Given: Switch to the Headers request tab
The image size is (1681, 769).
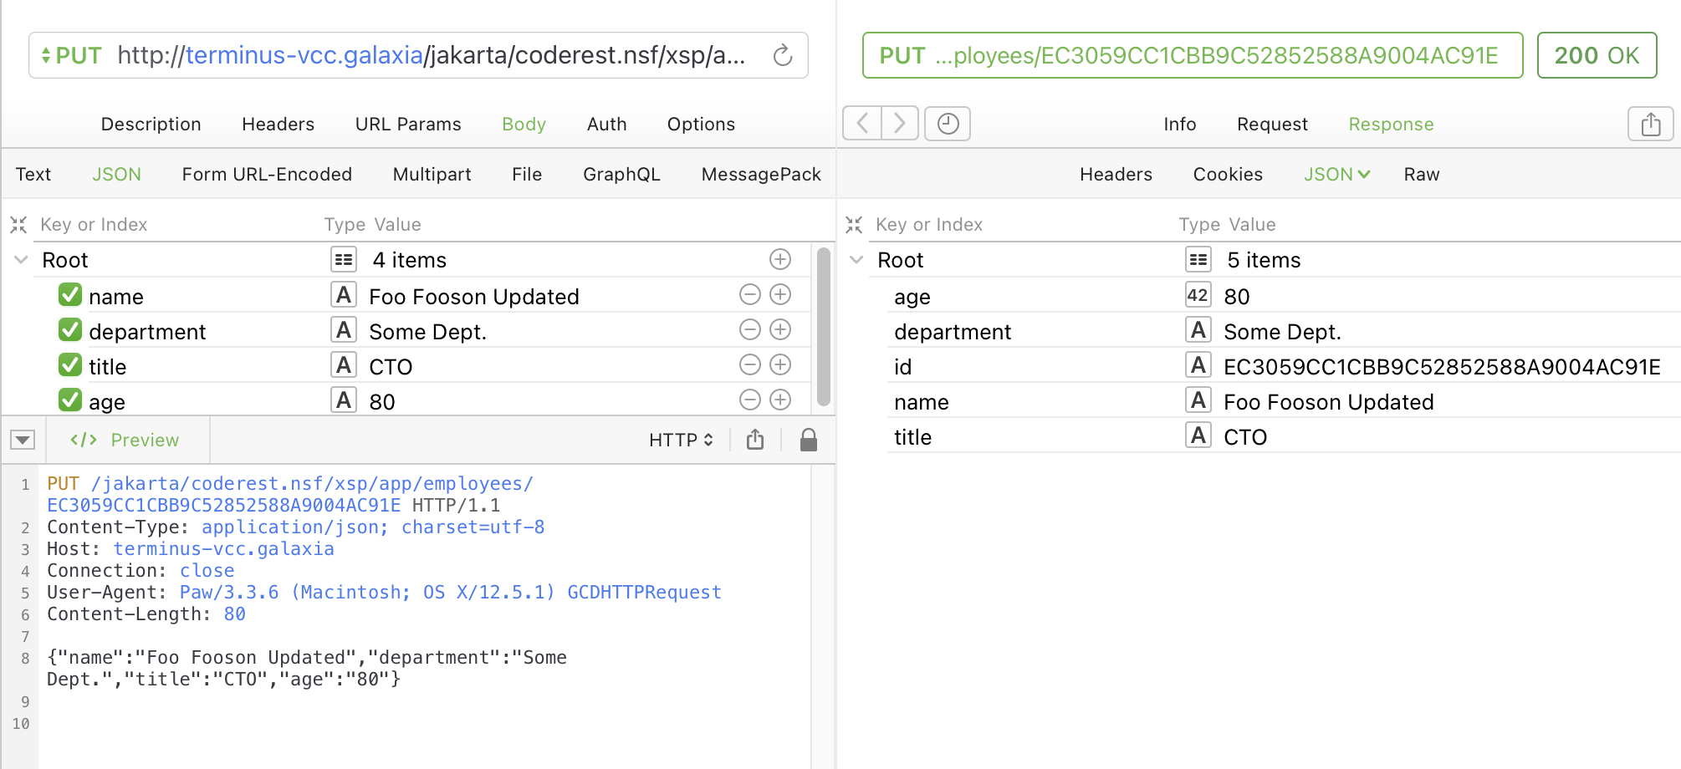Looking at the screenshot, I should click(278, 124).
